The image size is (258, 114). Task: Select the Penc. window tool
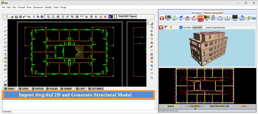213,18
